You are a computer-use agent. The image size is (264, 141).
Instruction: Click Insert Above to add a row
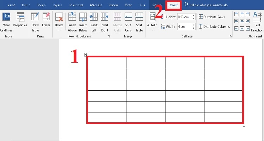(x=72, y=22)
